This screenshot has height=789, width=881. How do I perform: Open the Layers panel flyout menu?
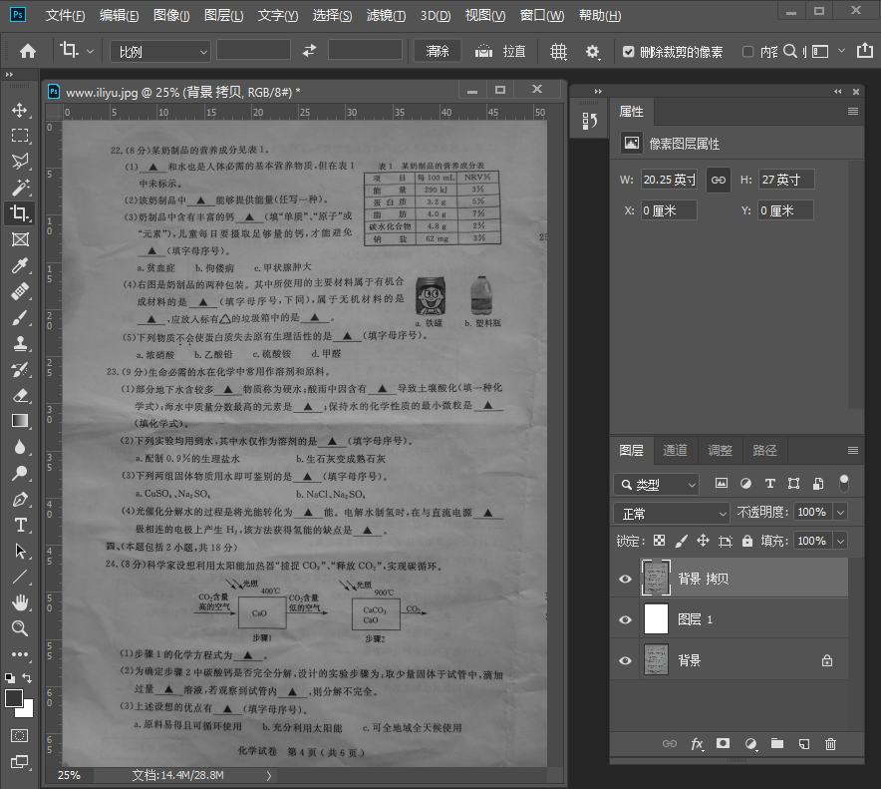pyautogui.click(x=853, y=451)
